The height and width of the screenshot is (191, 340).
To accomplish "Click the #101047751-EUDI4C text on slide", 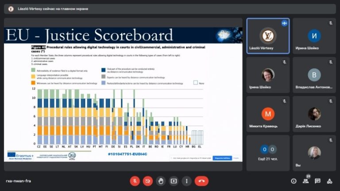I will (x=127, y=154).
